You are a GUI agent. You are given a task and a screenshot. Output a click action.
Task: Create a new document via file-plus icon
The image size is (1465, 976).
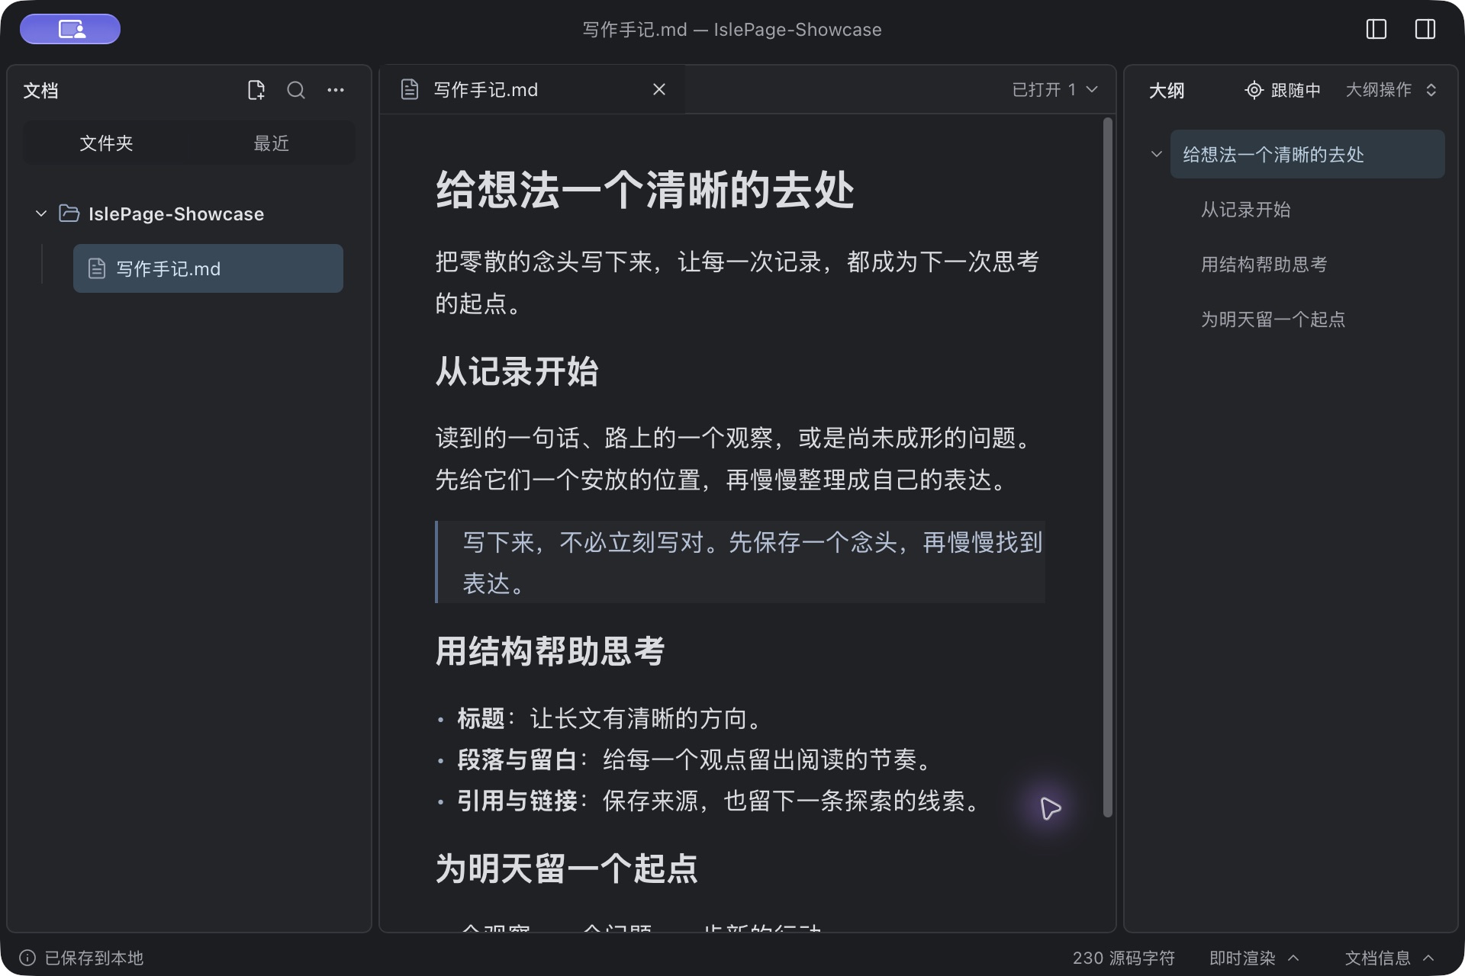click(x=256, y=90)
